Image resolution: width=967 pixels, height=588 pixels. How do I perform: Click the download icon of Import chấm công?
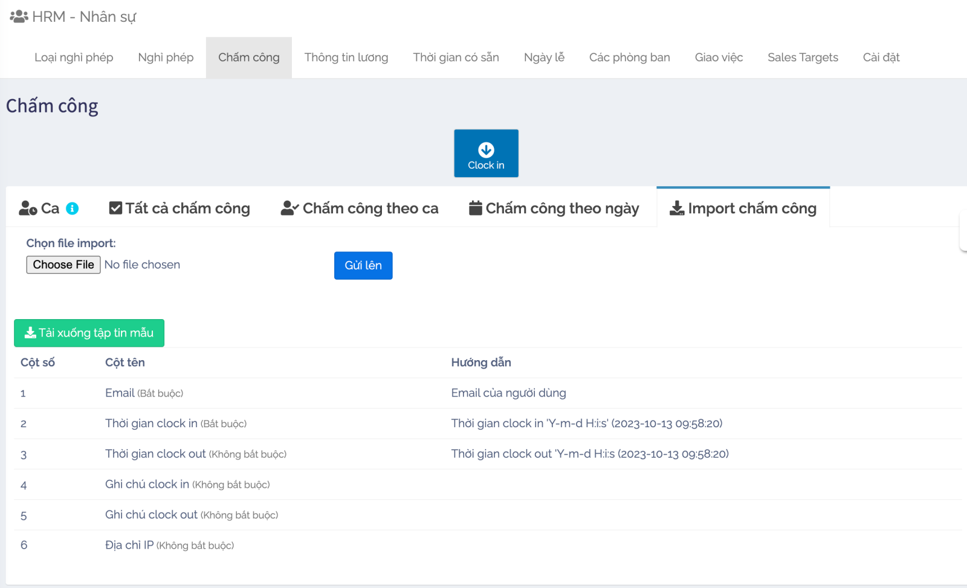677,208
